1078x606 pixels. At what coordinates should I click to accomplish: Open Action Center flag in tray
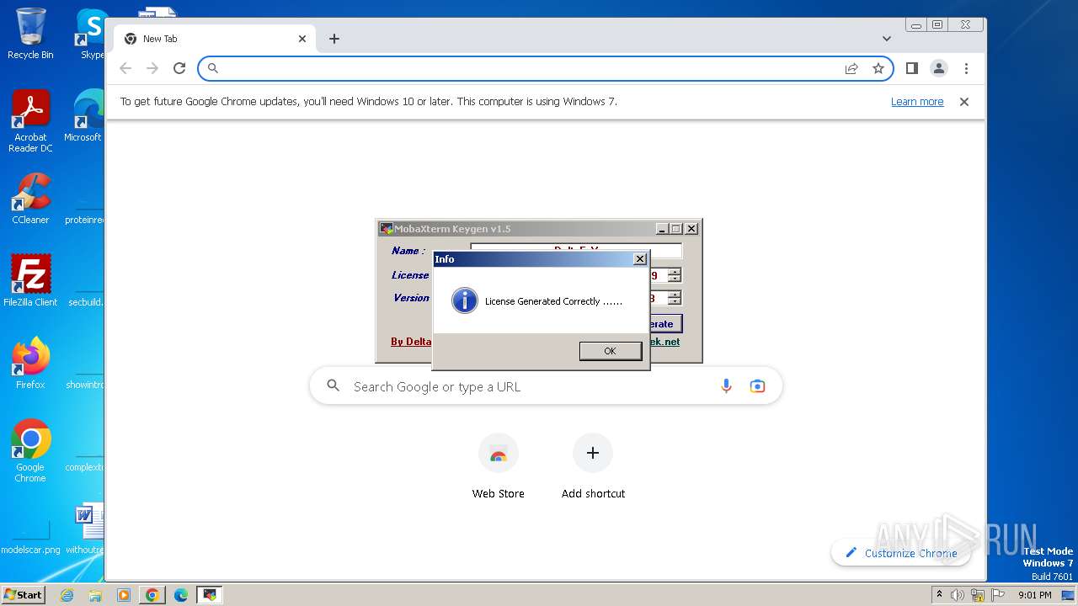pos(998,595)
